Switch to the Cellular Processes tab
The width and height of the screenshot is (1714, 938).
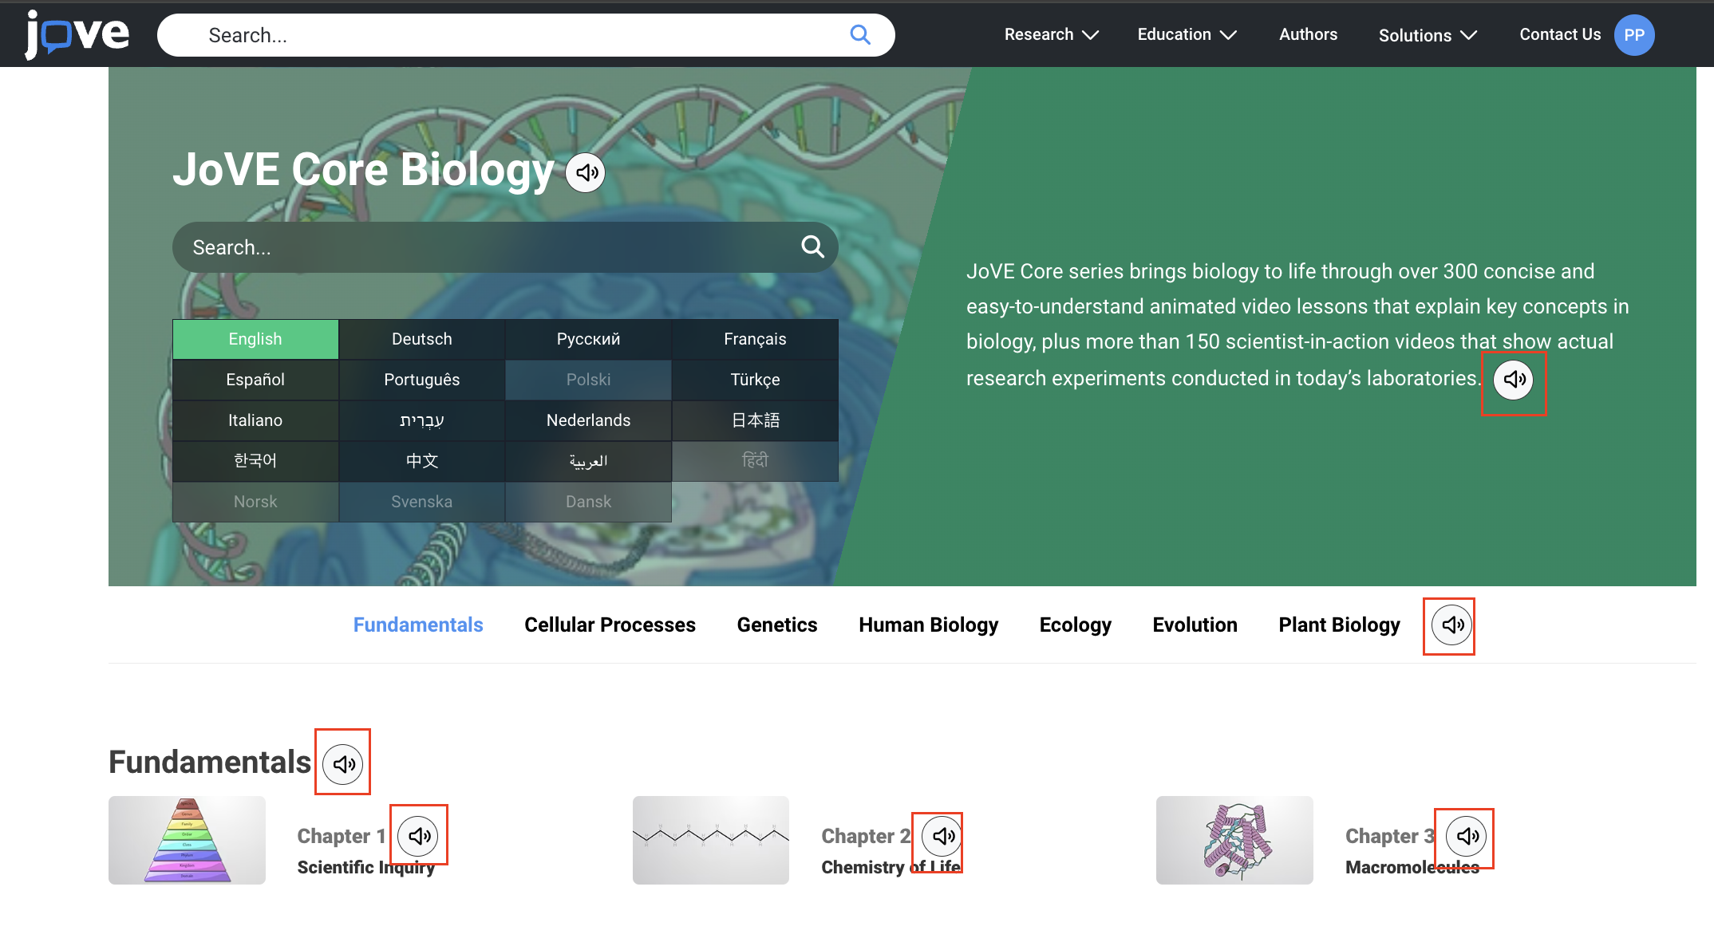pyautogui.click(x=610, y=625)
